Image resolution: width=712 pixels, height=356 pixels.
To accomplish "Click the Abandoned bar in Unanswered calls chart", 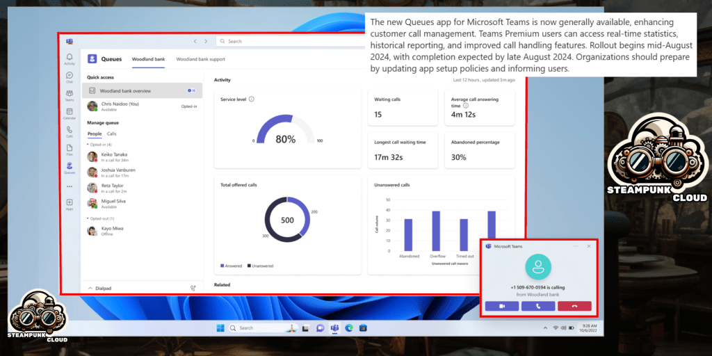I will [x=408, y=234].
